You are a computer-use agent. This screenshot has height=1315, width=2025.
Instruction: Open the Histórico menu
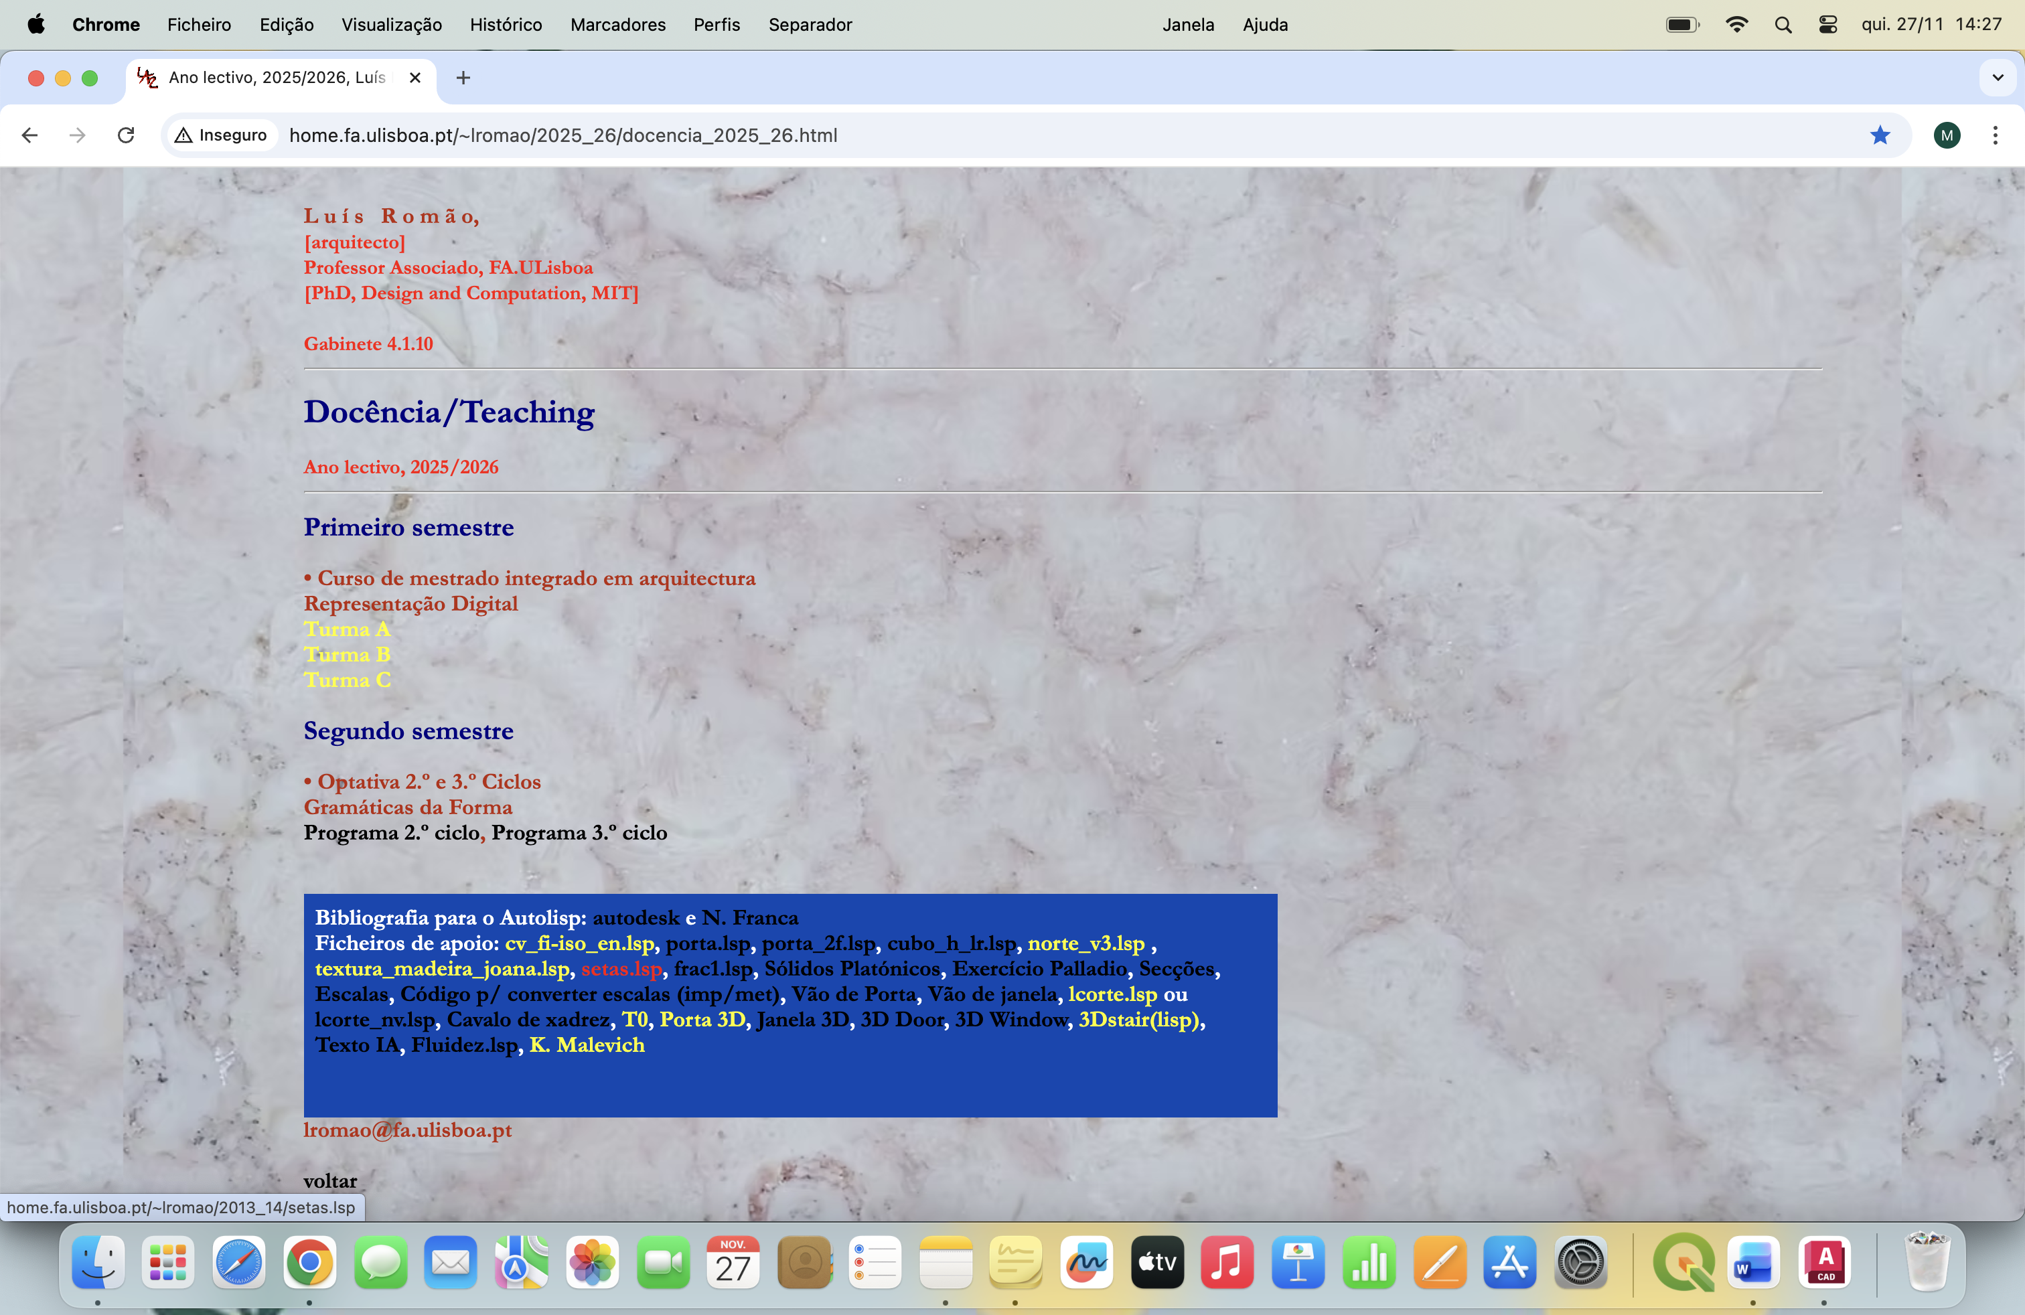pyautogui.click(x=506, y=25)
